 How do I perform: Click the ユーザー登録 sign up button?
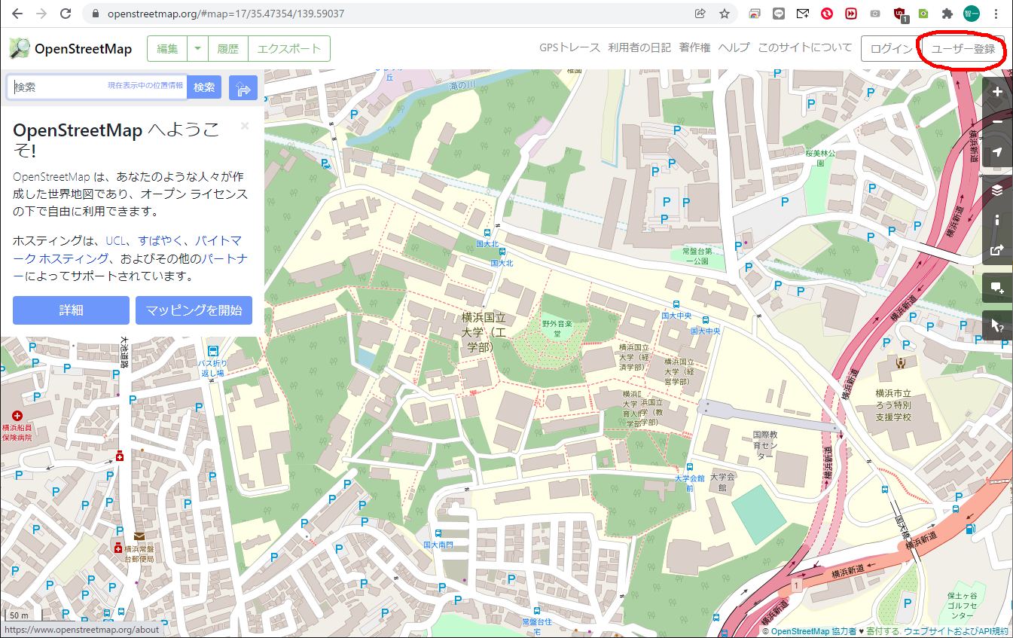(x=963, y=49)
